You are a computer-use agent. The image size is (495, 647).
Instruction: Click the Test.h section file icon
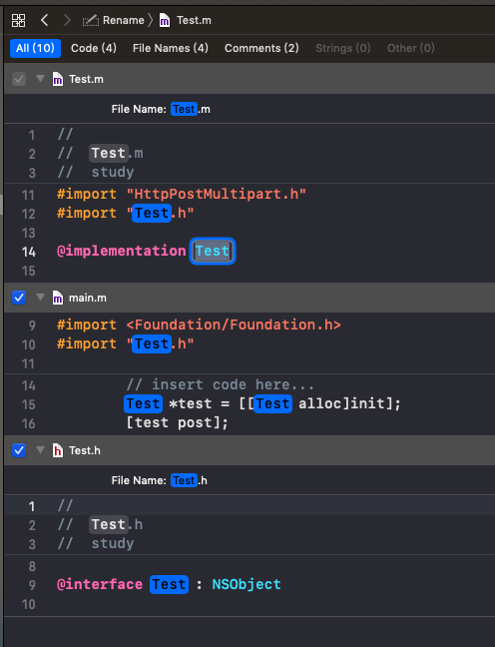pyautogui.click(x=58, y=450)
